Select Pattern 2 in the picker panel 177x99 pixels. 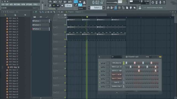click(x=41, y=25)
